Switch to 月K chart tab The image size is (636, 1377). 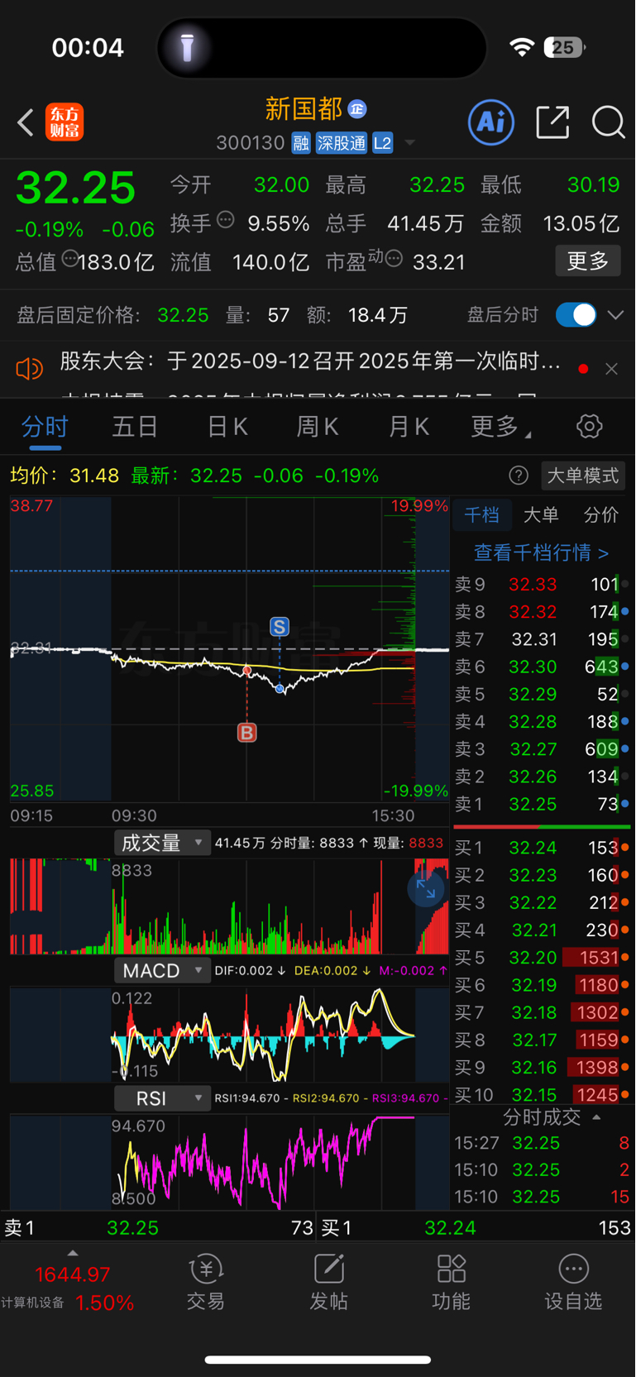pos(409,427)
